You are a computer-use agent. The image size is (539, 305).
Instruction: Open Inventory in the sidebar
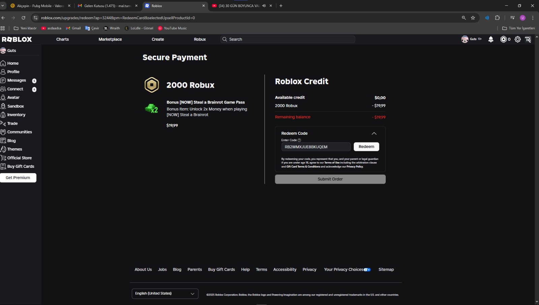point(13,115)
